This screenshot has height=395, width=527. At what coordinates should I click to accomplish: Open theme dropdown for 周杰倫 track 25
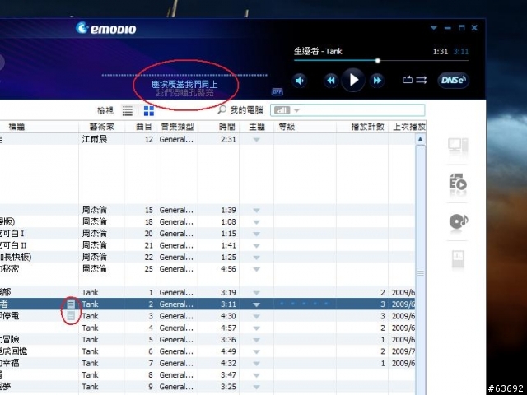[x=256, y=269]
